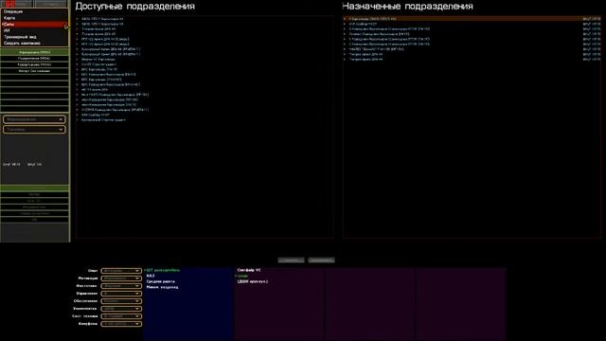Open the ИИ menu entry
Image resolution: width=606 pixels, height=341 pixels.
34,30
